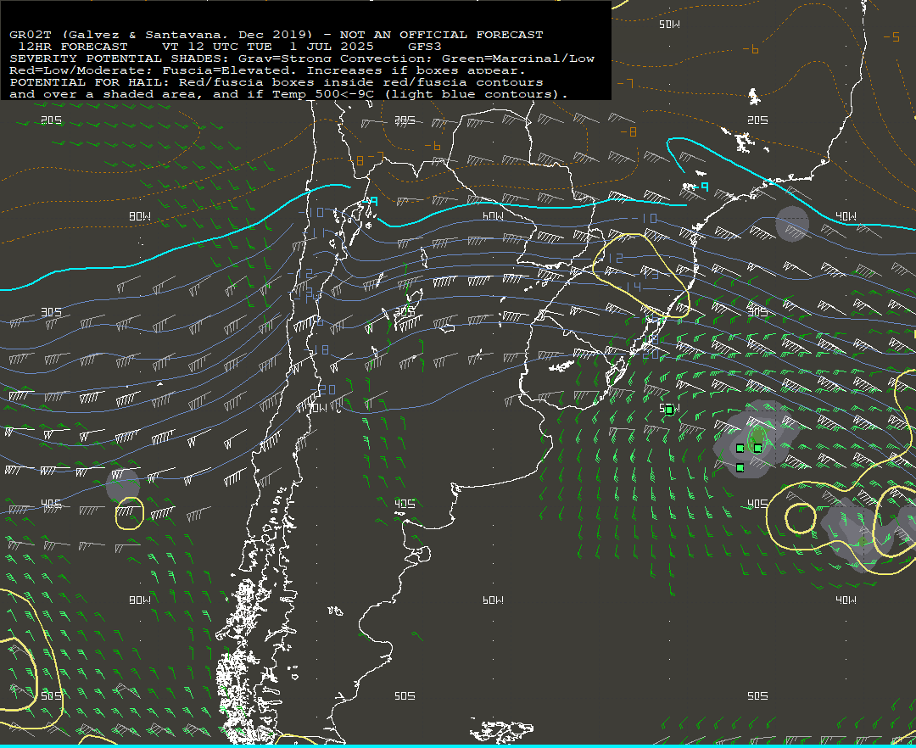This screenshot has width=916, height=748.
Task: Click the lowest of three green hail boxes
Action: (740, 468)
